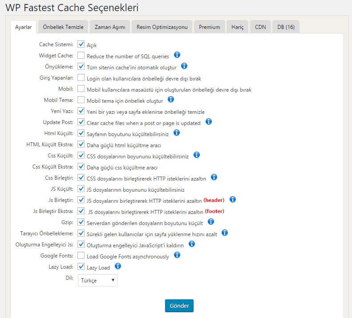Open the Dil language dropdown
The width and height of the screenshot is (352, 318).
97,280
